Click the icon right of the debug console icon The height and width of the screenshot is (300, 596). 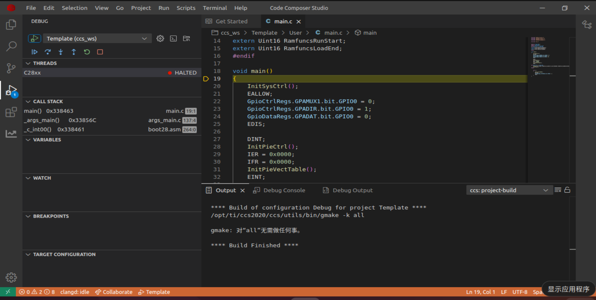tap(186, 39)
